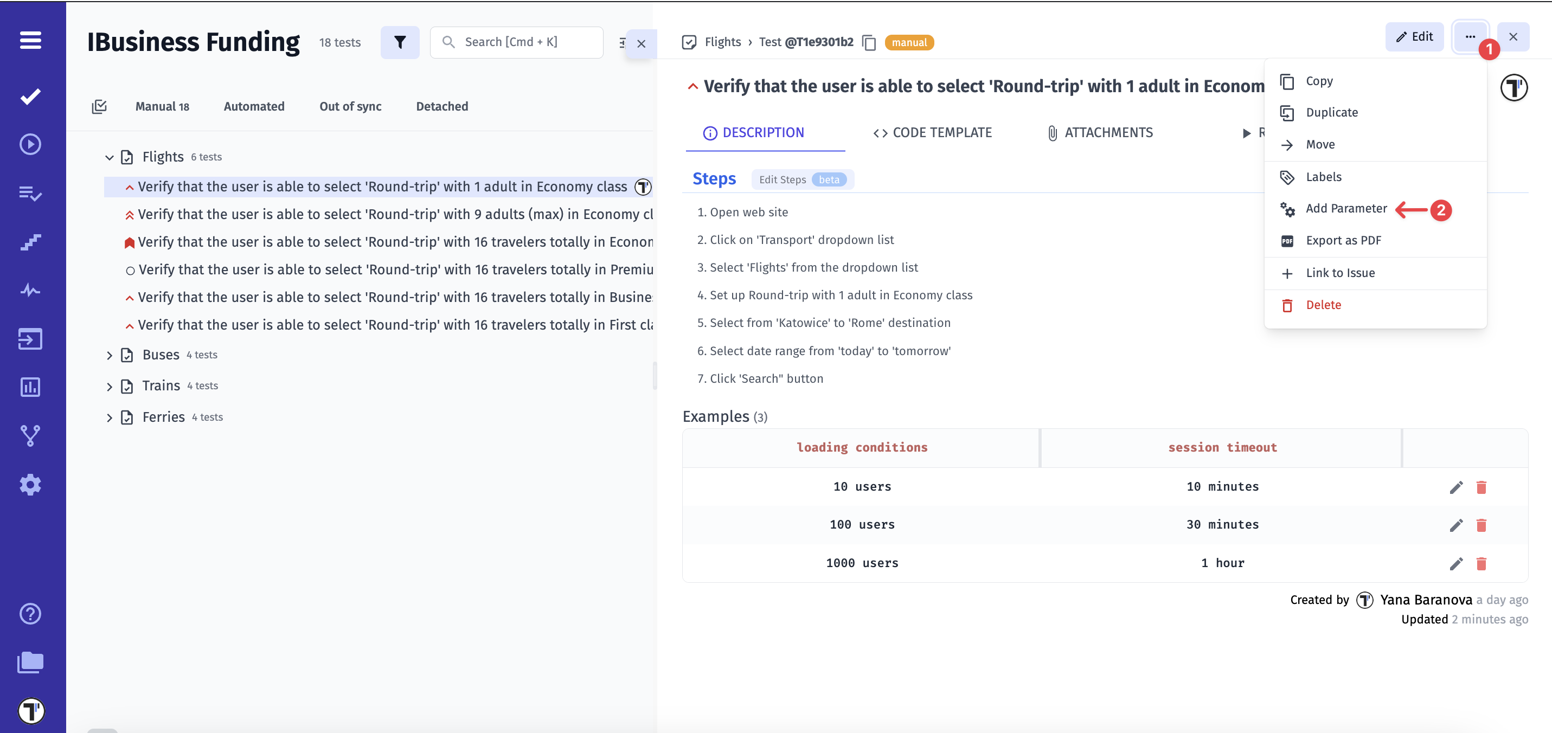Open the Reports chart sidebar icon
This screenshot has width=1552, height=733.
tap(30, 387)
